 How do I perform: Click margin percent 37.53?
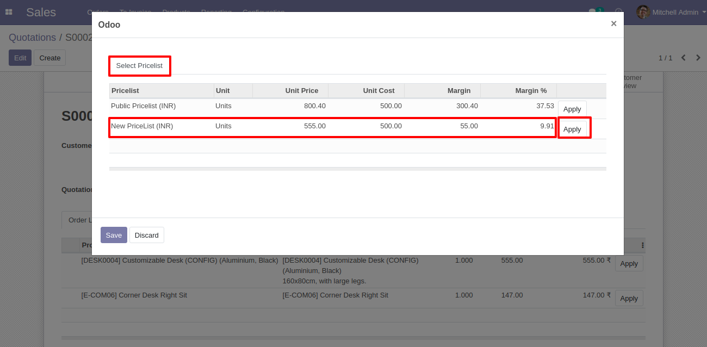coord(545,106)
